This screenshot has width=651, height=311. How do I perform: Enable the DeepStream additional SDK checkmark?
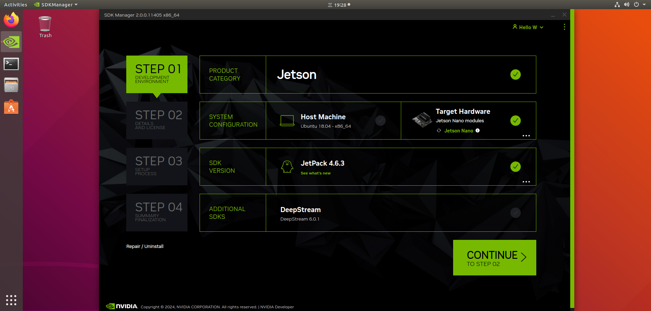tap(515, 213)
